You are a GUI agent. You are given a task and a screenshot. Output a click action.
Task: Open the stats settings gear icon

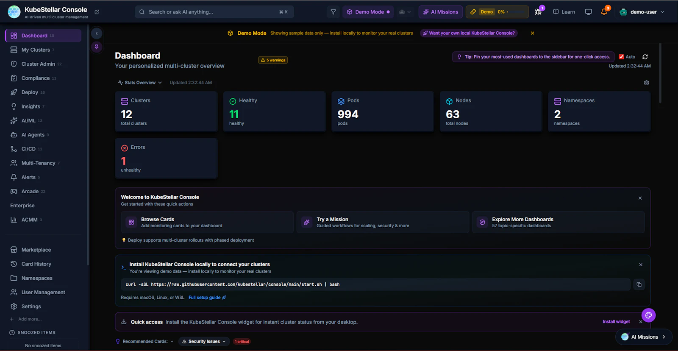646,83
